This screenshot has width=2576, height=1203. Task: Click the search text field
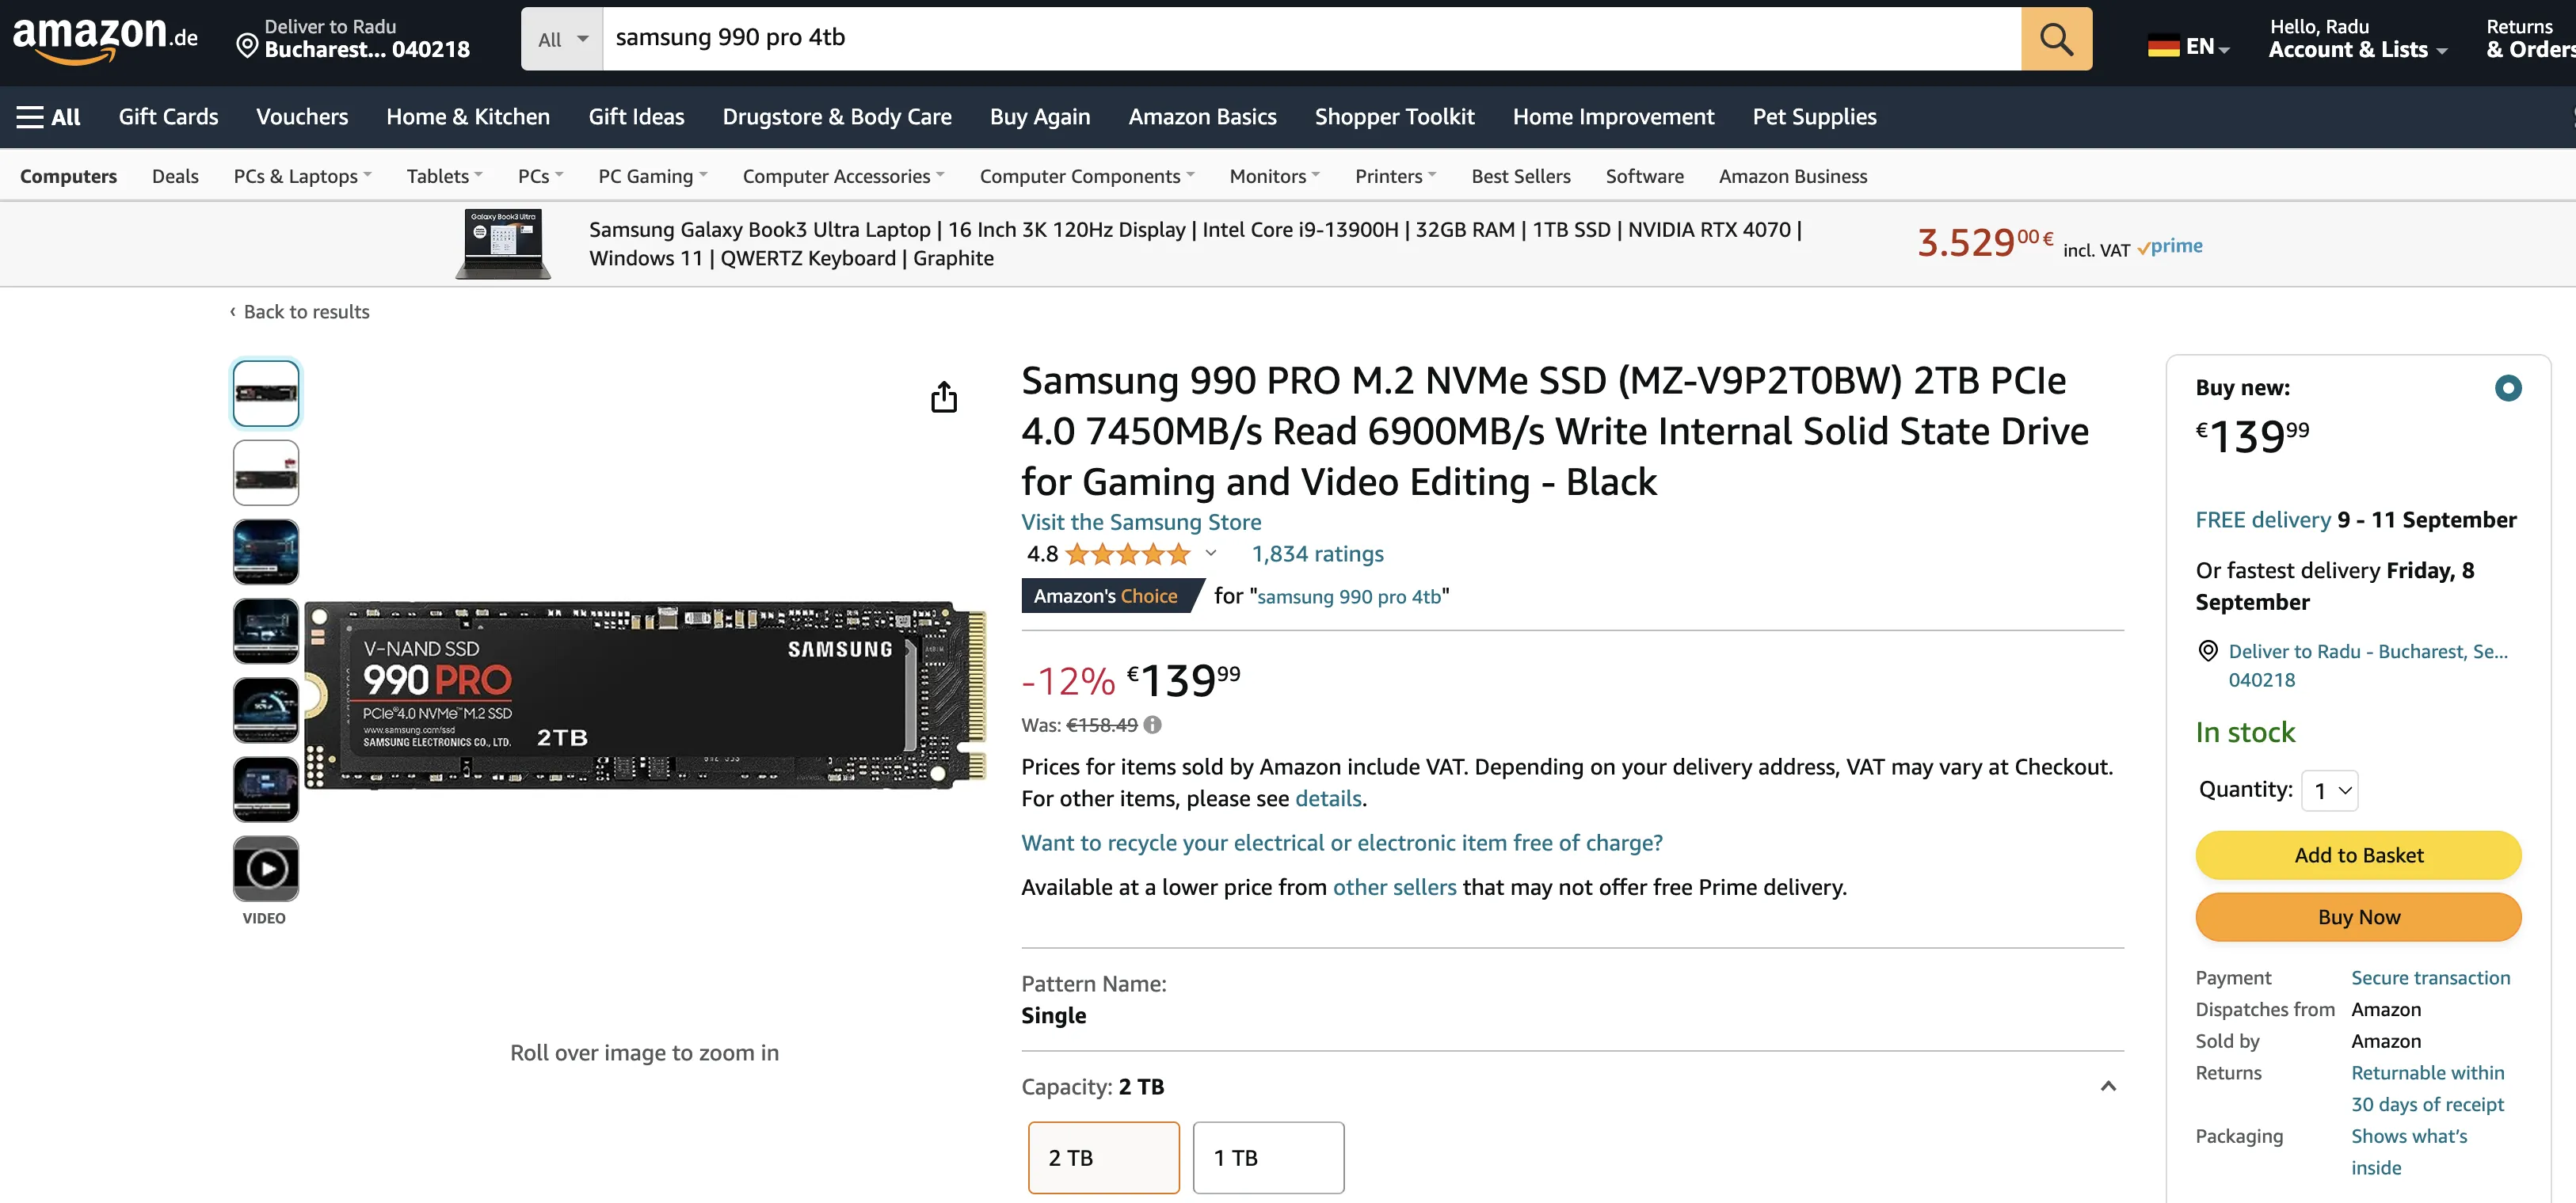(1310, 39)
